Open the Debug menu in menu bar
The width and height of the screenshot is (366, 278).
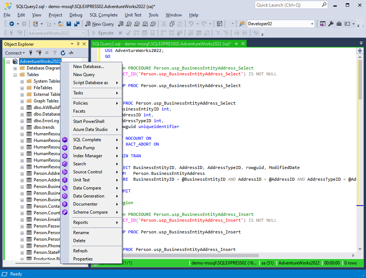point(76,15)
